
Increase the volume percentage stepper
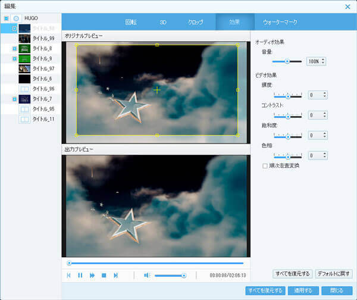[x=324, y=59]
